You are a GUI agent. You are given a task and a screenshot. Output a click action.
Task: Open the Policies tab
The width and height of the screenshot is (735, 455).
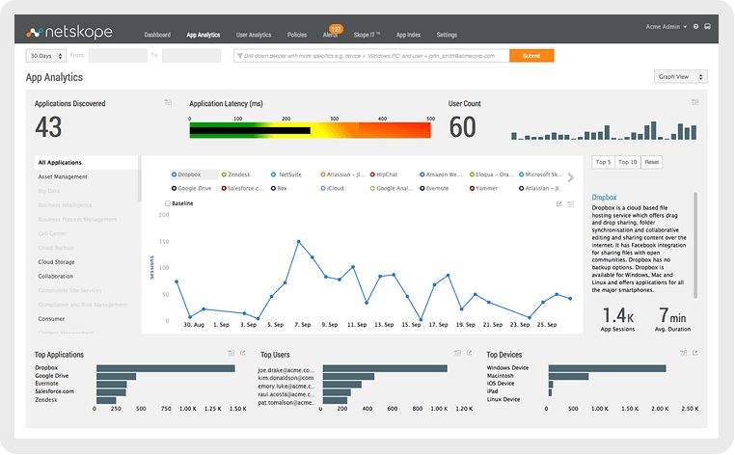297,35
